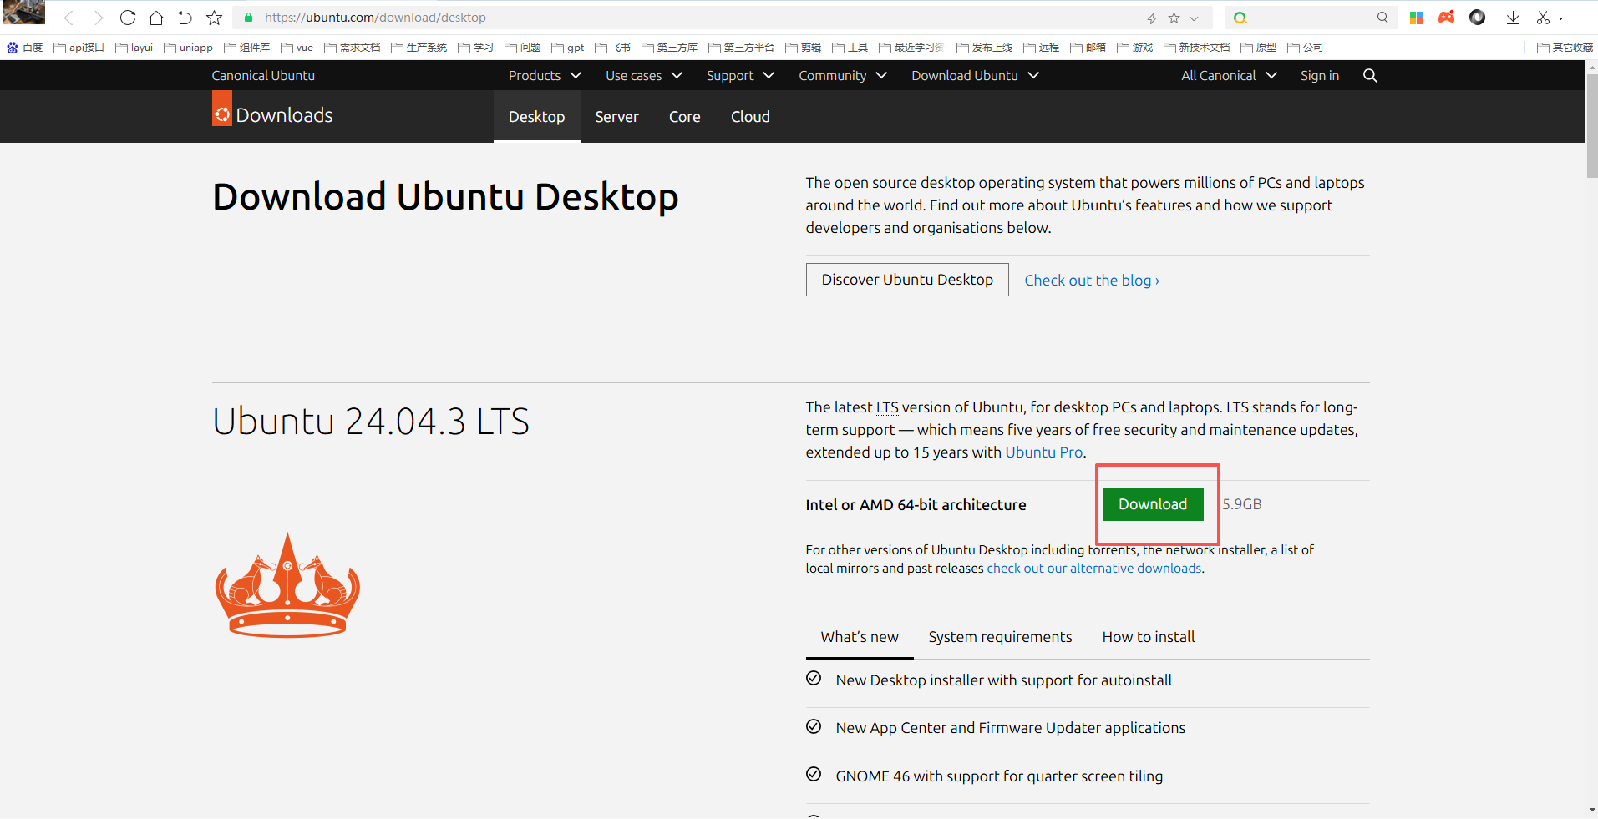Select the Desktop tab
This screenshot has height=819, width=1598.
536,117
